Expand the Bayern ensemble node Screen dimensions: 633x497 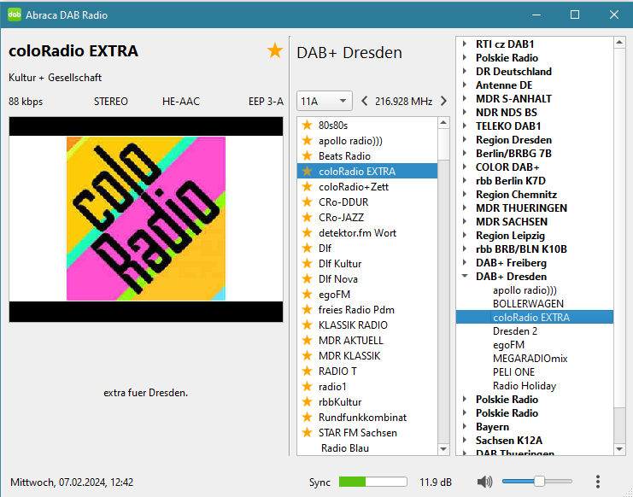pyautogui.click(x=465, y=427)
